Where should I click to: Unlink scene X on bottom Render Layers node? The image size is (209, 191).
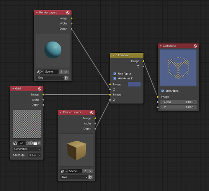[90, 171]
